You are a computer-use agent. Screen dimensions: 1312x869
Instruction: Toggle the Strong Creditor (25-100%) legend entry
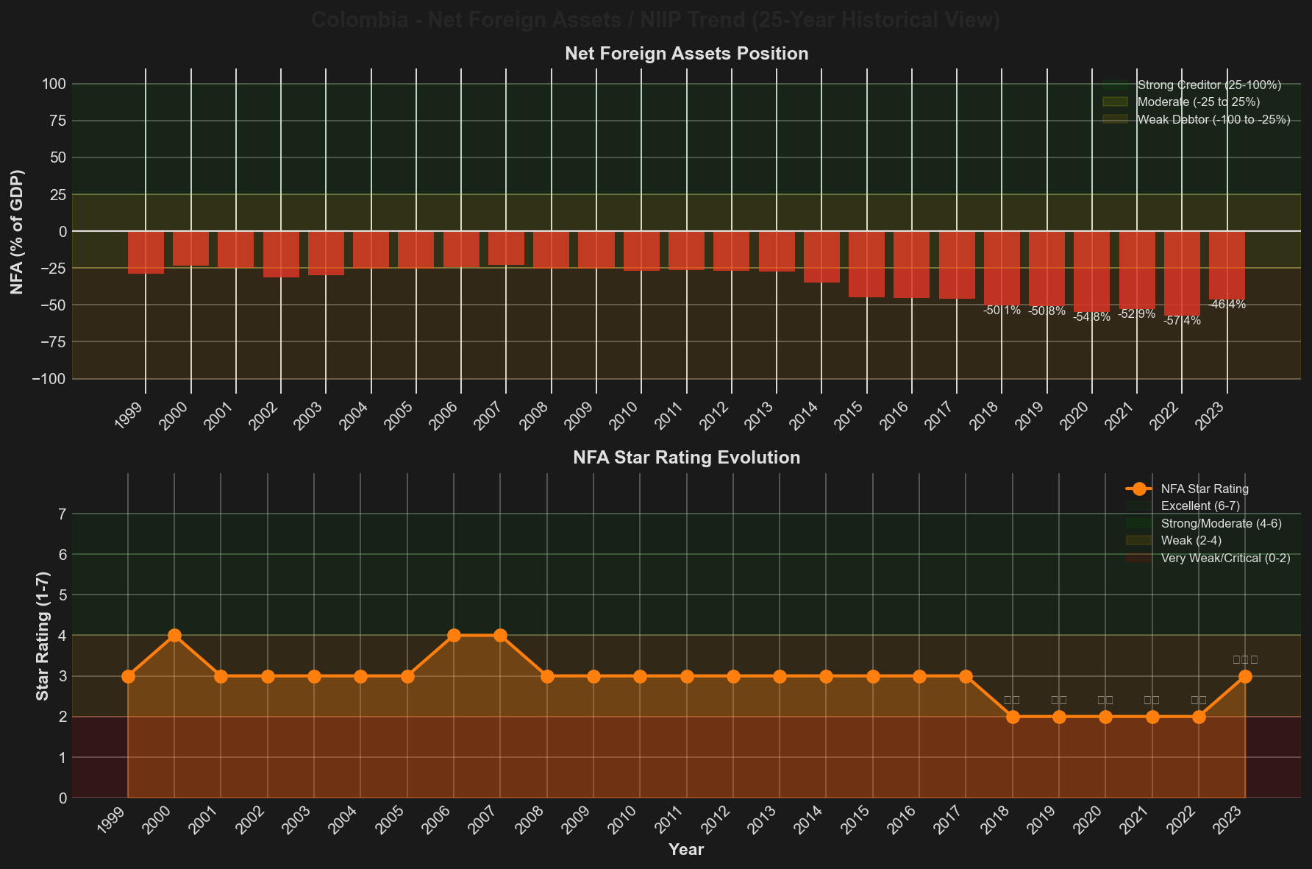coord(1209,85)
